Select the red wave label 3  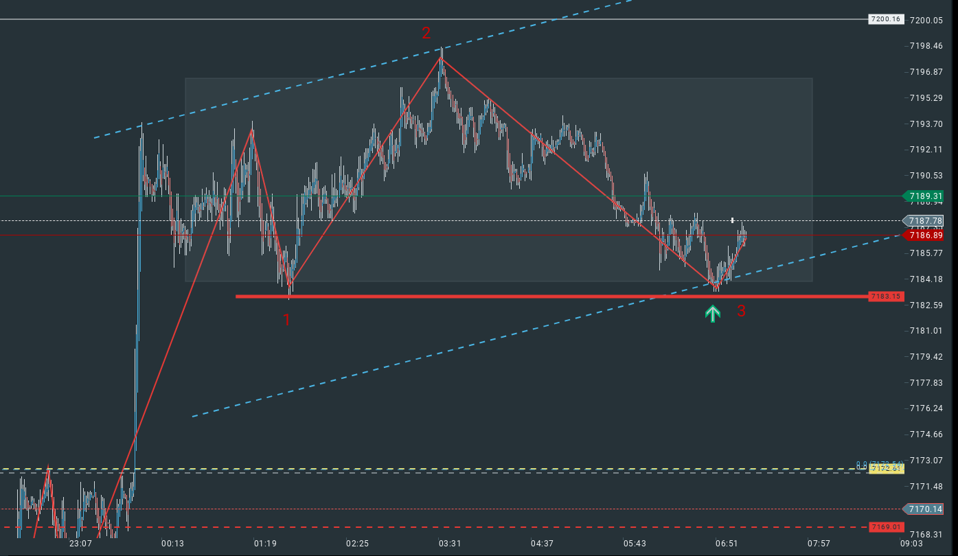click(741, 311)
